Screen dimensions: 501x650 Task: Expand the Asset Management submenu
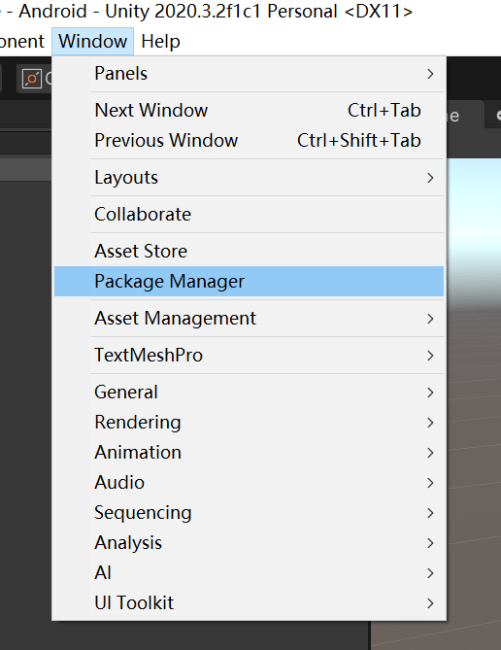point(249,319)
